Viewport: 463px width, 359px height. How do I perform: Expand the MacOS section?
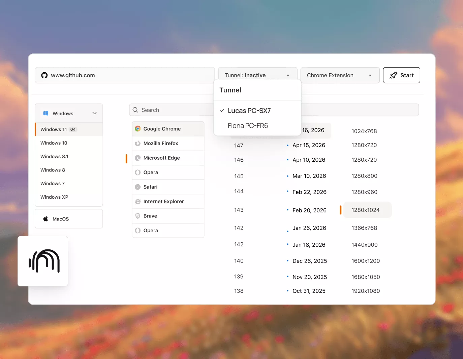(69, 219)
